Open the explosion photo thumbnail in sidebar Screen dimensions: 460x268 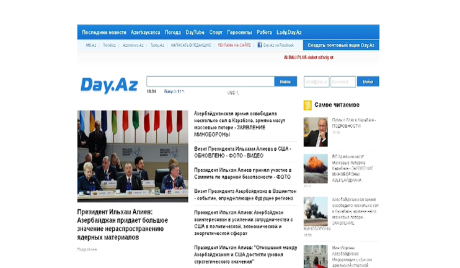[315, 169]
